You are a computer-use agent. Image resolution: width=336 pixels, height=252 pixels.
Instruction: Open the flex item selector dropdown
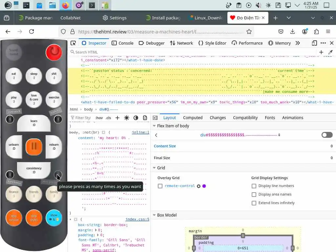(240, 135)
